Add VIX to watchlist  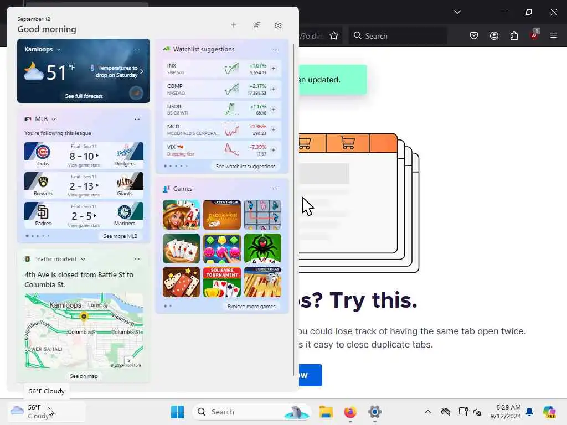pyautogui.click(x=274, y=149)
